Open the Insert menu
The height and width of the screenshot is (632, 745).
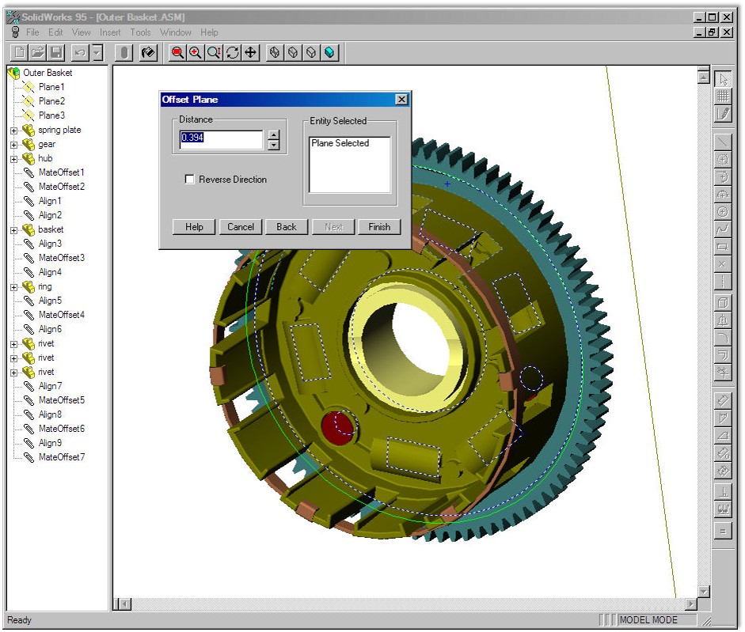click(110, 32)
